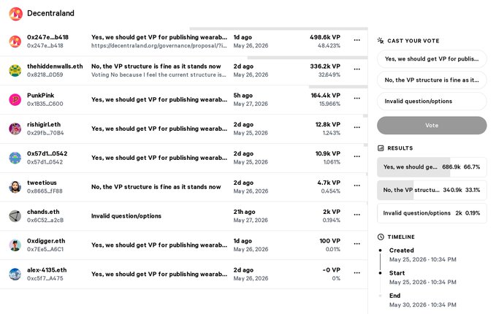Open more options for chands.eth vote
496x314 pixels.
coord(356,215)
